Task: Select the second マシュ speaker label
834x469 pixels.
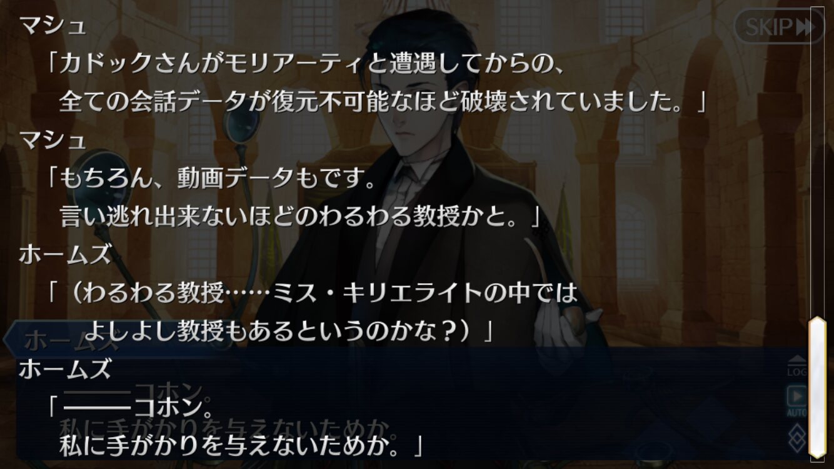Action: [53, 139]
